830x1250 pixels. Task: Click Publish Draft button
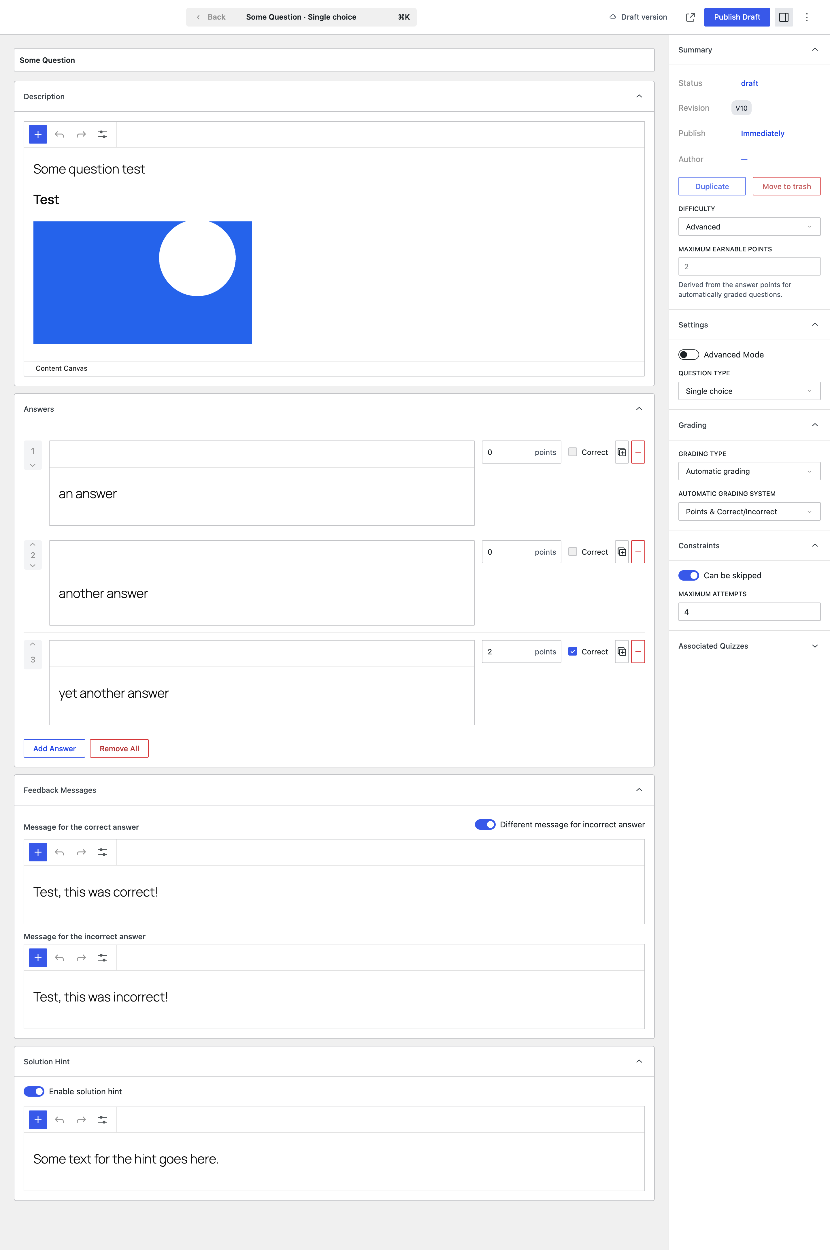click(x=737, y=17)
